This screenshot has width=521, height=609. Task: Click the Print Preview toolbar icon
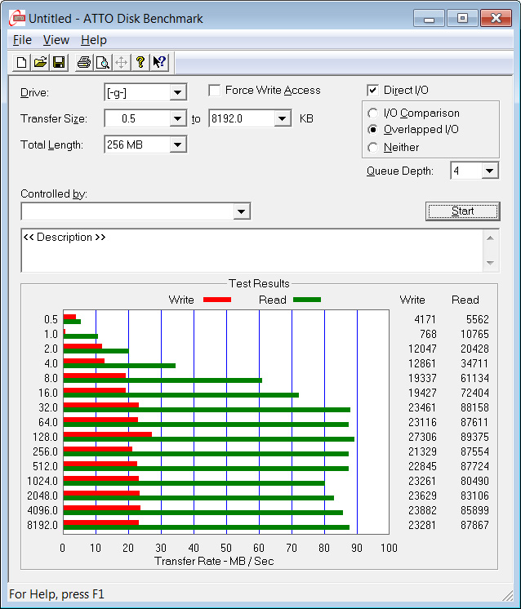(103, 62)
